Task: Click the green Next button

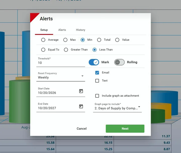Action: [x=125, y=129]
